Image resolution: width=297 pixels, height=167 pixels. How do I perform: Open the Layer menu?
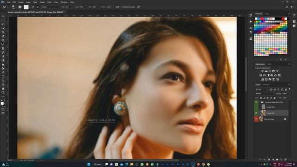tap(28, 2)
